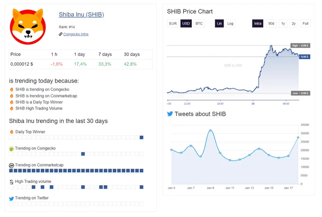Click the High price label on chart

(x=300, y=45)
